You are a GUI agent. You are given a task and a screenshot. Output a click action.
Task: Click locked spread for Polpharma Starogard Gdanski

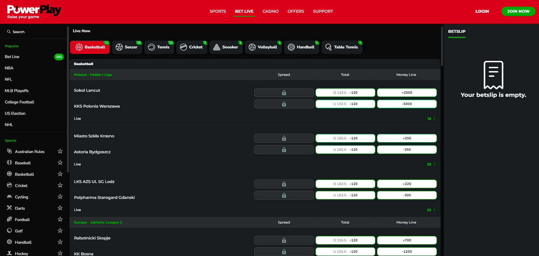tap(284, 195)
